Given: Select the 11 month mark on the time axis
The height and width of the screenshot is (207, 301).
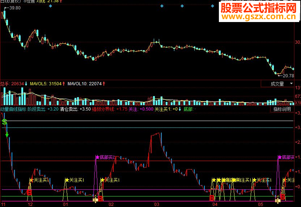Looking at the screenshot, I should (3, 204).
